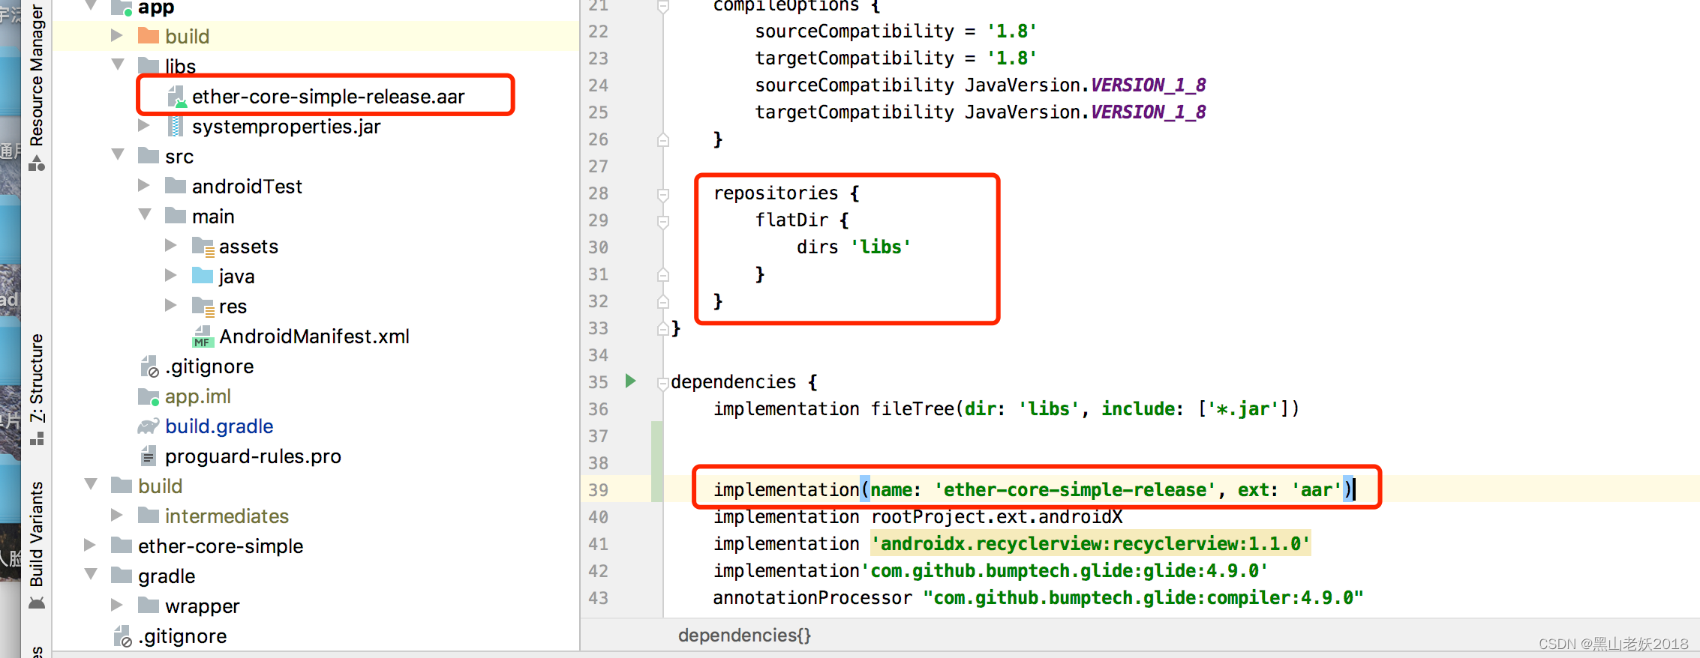
Task: Expand the wrapper folder
Action: pos(116,606)
